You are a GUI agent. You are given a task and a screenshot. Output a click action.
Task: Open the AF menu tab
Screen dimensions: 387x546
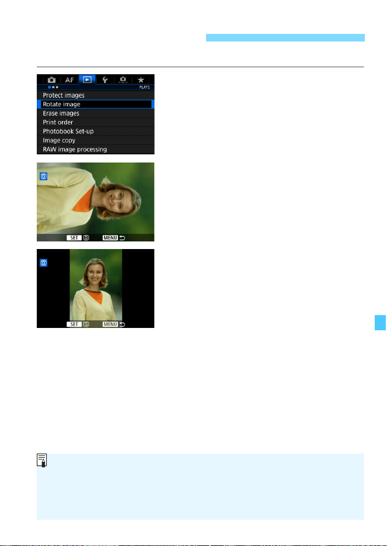pyautogui.click(x=69, y=80)
